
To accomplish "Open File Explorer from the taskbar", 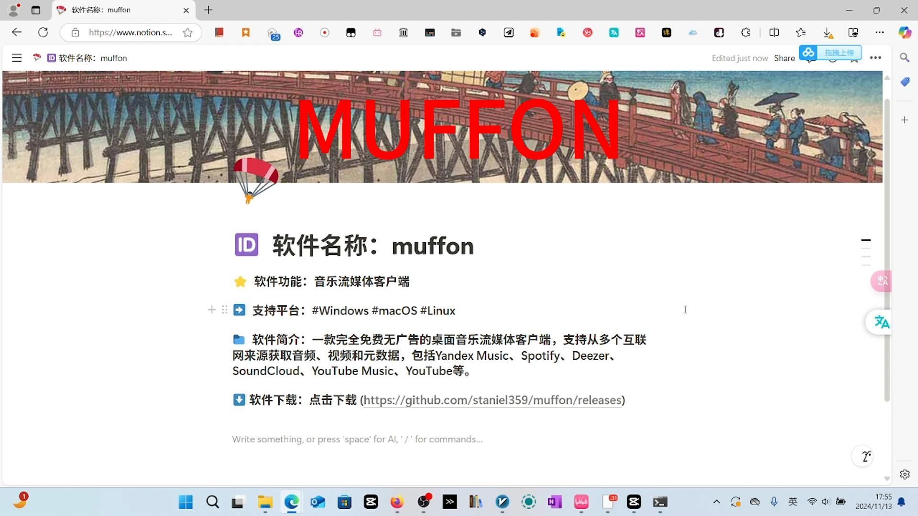I will click(x=265, y=502).
